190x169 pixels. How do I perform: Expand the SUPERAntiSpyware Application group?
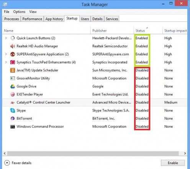(x=6, y=54)
